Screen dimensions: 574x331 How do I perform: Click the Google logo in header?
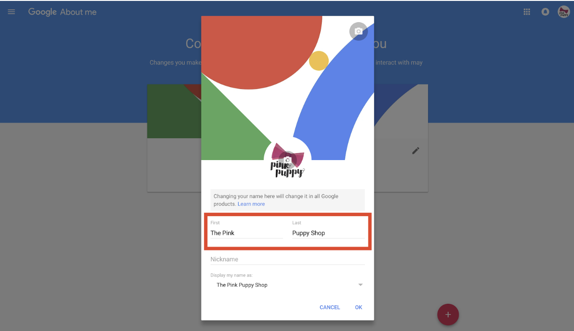43,12
